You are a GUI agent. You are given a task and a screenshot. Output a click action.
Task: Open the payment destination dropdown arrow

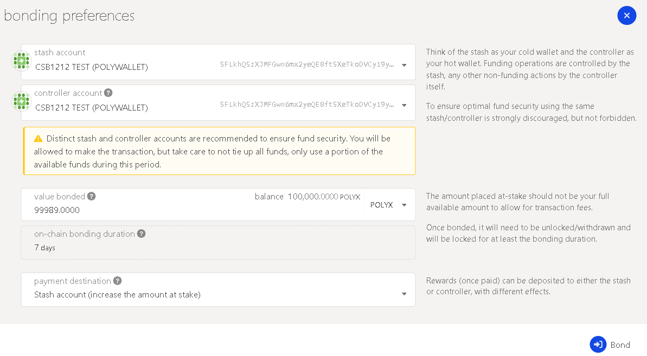click(x=405, y=294)
